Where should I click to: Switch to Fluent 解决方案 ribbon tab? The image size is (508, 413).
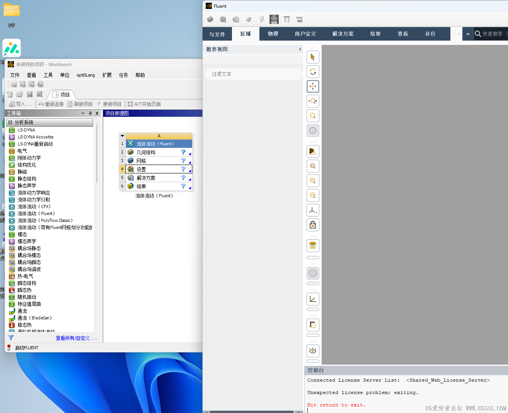pyautogui.click(x=343, y=34)
